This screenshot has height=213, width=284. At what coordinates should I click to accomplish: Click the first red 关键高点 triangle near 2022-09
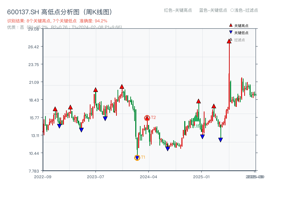(55, 108)
